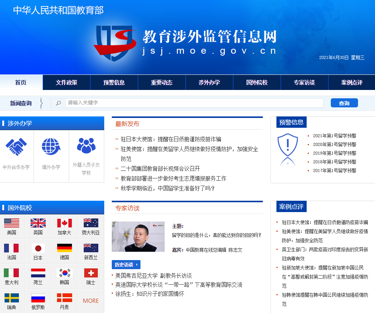
Task: Open 2019年第1号留学预警
Action: [x=335, y=153]
